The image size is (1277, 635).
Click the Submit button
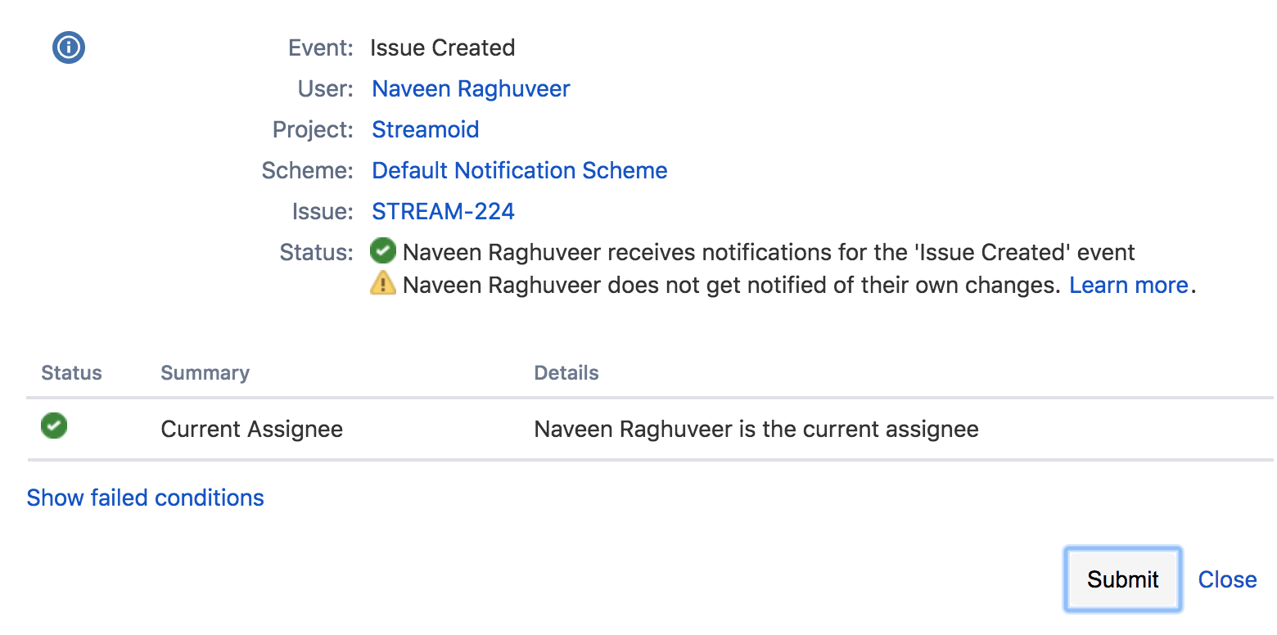pos(1122,579)
